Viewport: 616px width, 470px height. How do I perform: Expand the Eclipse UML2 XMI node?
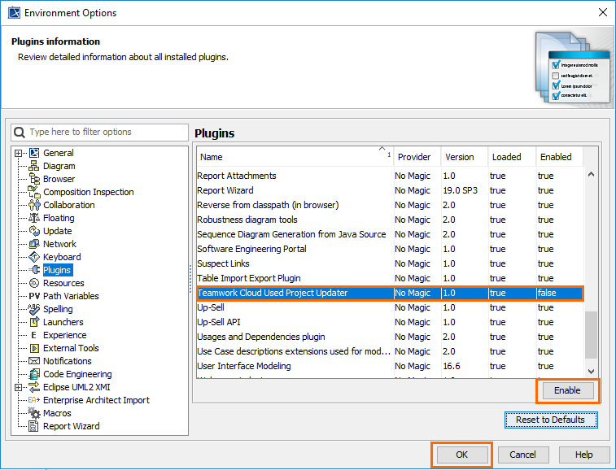tap(19, 387)
